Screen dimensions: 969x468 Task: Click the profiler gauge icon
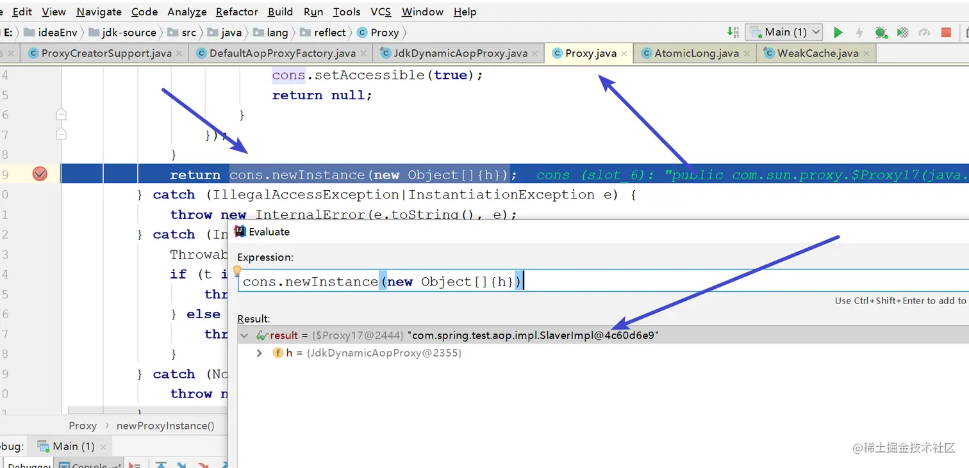pos(924,32)
